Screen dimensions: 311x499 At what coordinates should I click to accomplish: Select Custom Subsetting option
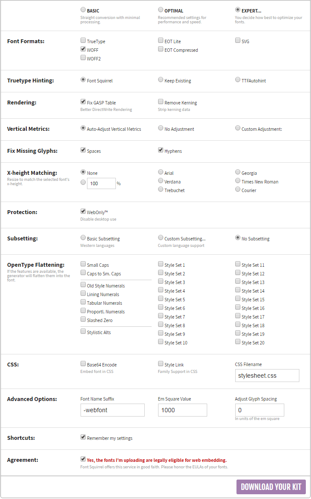tap(160, 238)
